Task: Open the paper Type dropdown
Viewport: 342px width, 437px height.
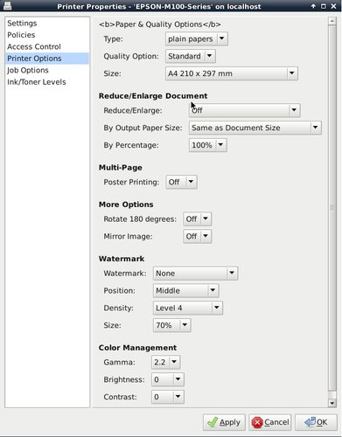Action: click(x=197, y=38)
